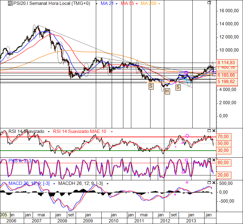Maximize the MACD indicator panel
Screen dimensions: 243x224
tap(209, 183)
